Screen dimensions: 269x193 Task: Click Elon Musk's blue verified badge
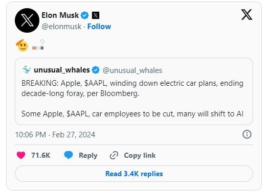pyautogui.click(x=85, y=15)
